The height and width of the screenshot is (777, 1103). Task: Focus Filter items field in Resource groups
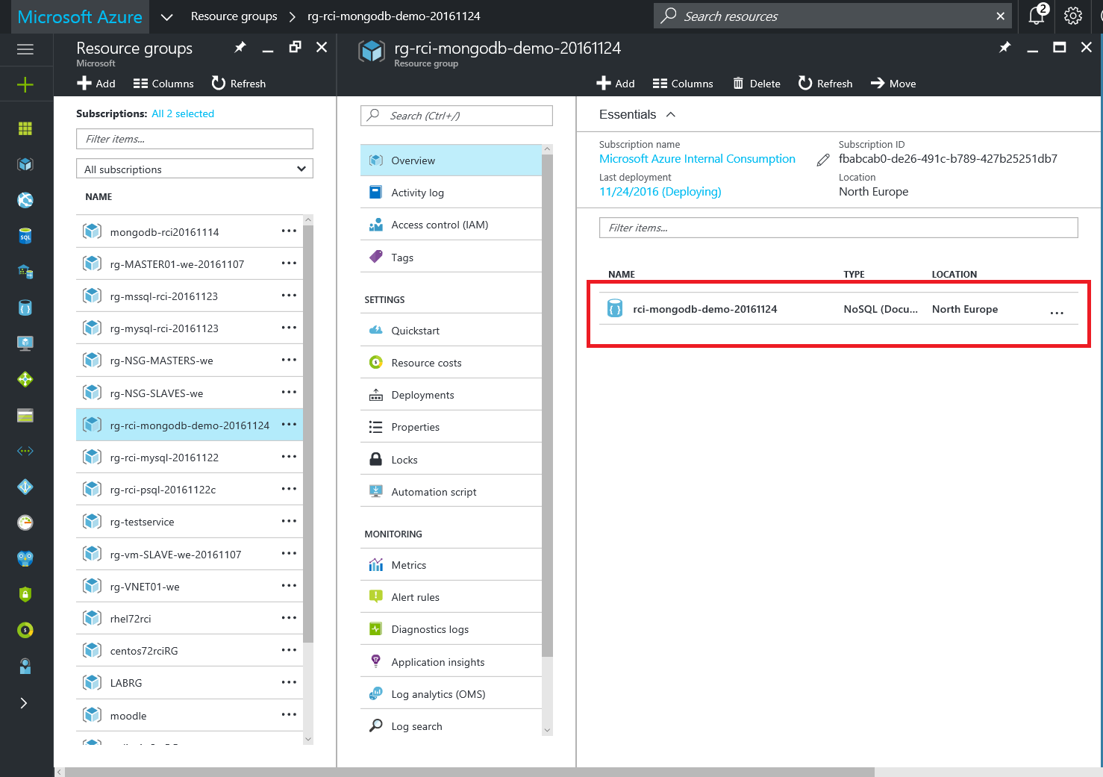(195, 139)
